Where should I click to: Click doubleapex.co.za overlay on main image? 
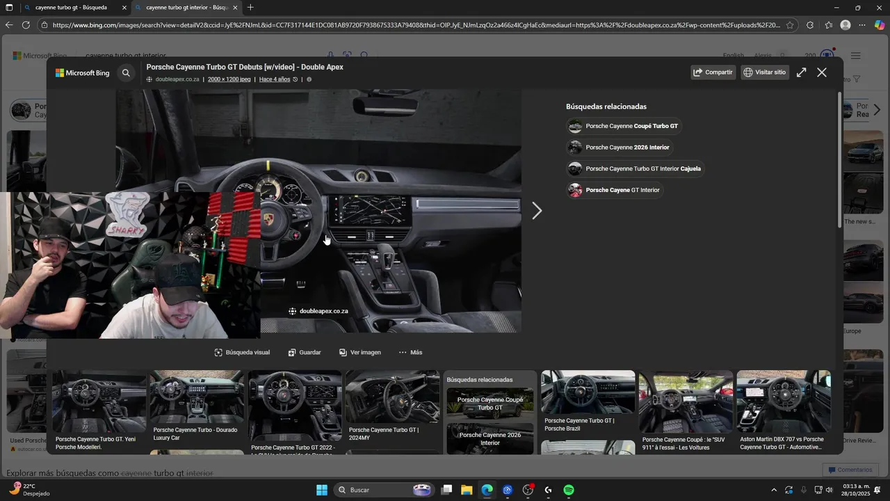point(318,311)
